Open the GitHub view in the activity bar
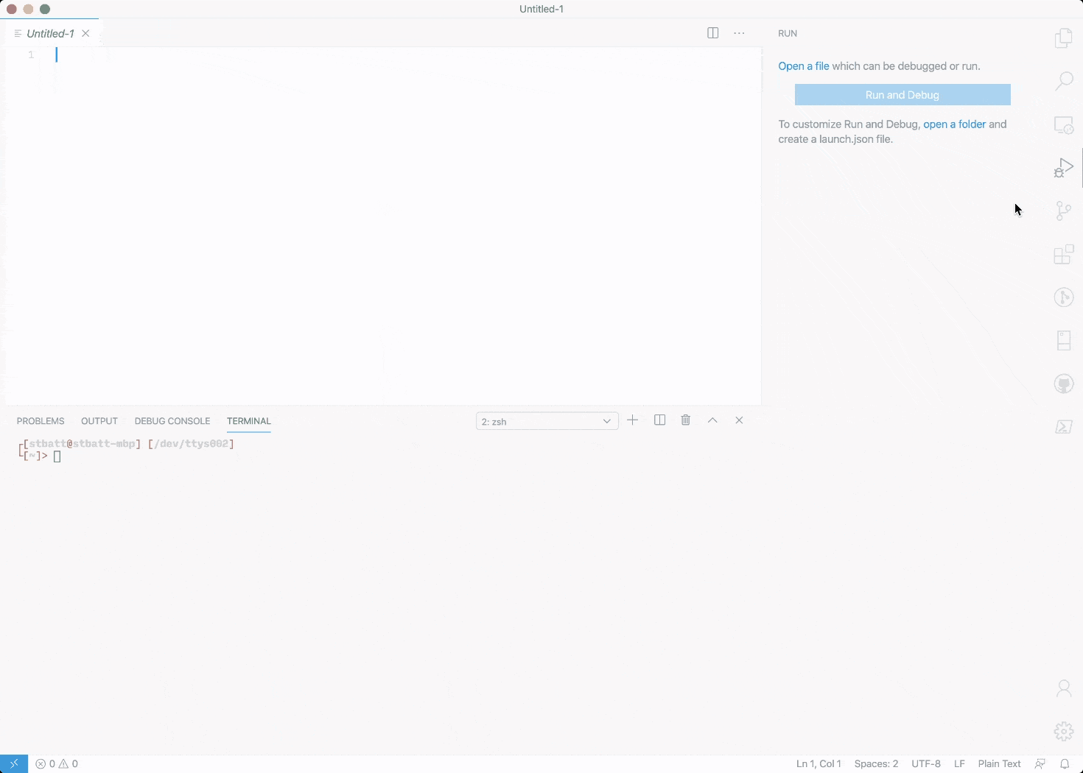Screen dimensions: 1083x773 1063,384
